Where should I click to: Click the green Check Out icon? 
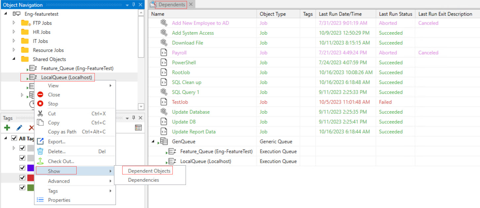40,161
